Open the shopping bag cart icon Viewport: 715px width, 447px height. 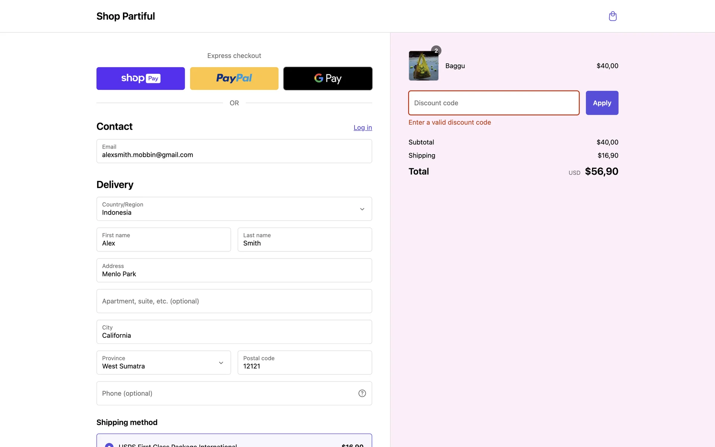pos(613,16)
